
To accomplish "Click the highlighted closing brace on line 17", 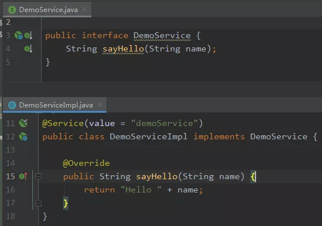I will (65, 203).
